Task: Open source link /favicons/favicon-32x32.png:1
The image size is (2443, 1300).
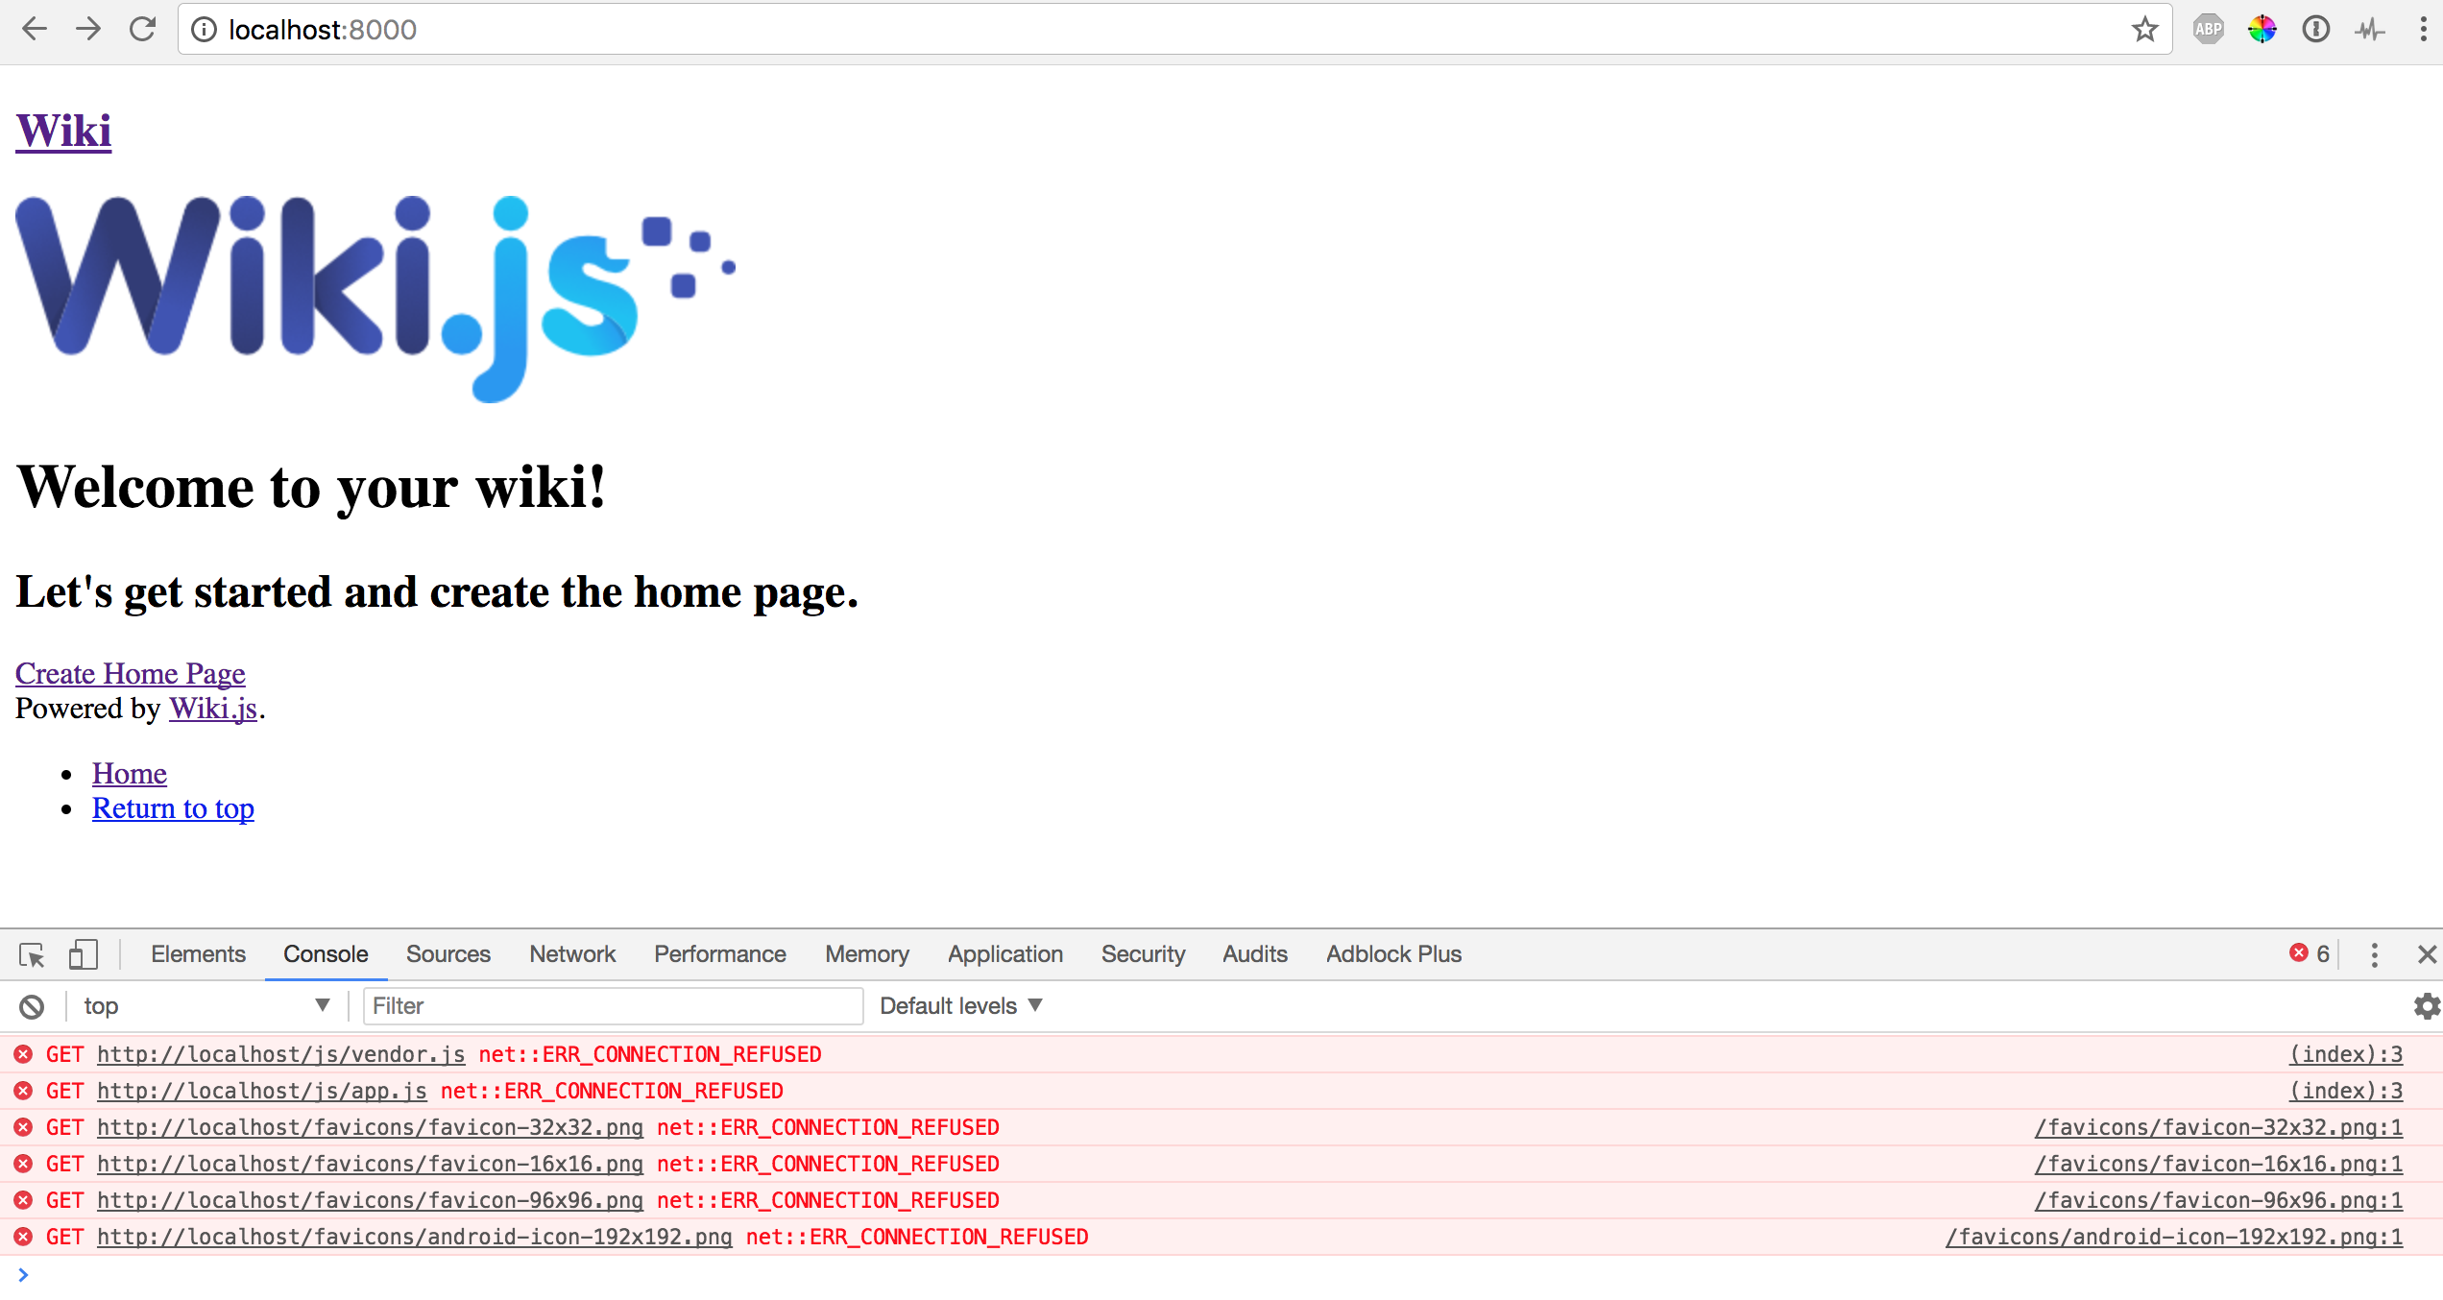Action: pos(2218,1127)
